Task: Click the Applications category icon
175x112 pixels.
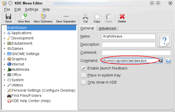Action: [x=9, y=33]
